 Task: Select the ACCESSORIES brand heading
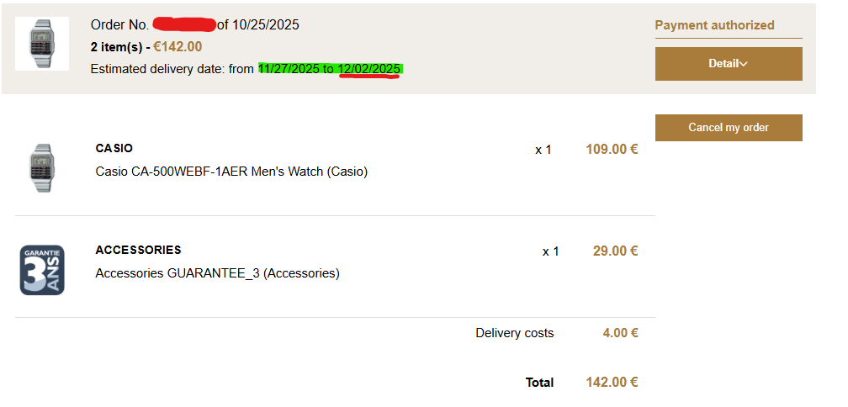(138, 250)
